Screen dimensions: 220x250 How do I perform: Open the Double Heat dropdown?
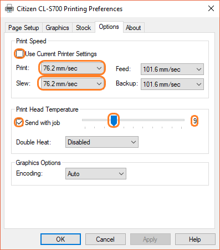coord(102,142)
